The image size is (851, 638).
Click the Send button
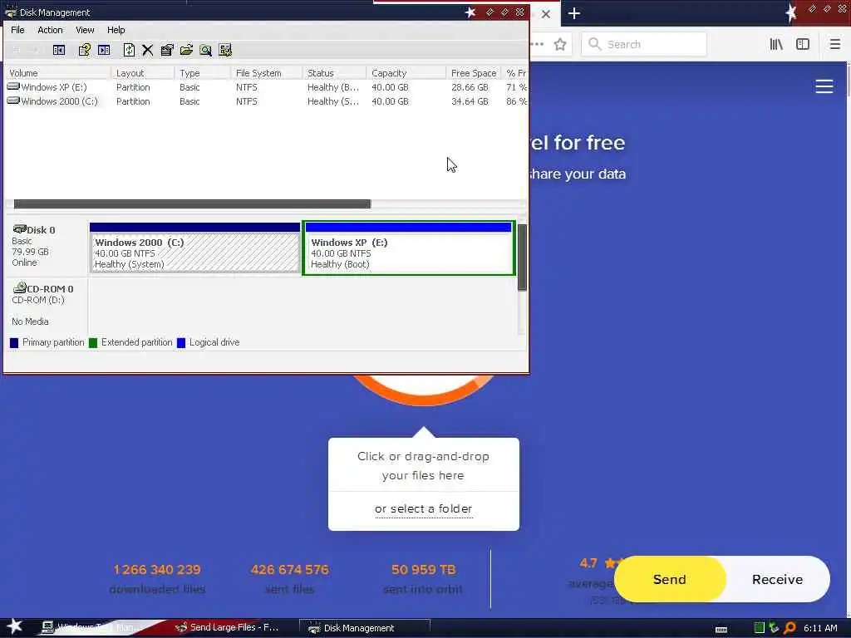click(670, 579)
